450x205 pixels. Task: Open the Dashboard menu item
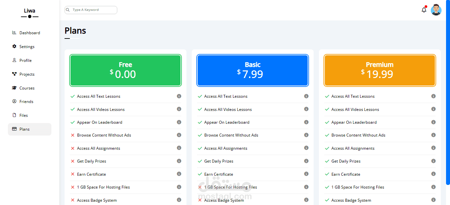click(29, 33)
